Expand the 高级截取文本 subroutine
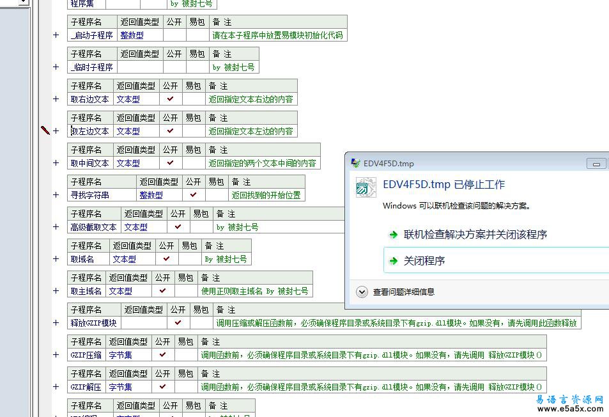 (x=56, y=227)
